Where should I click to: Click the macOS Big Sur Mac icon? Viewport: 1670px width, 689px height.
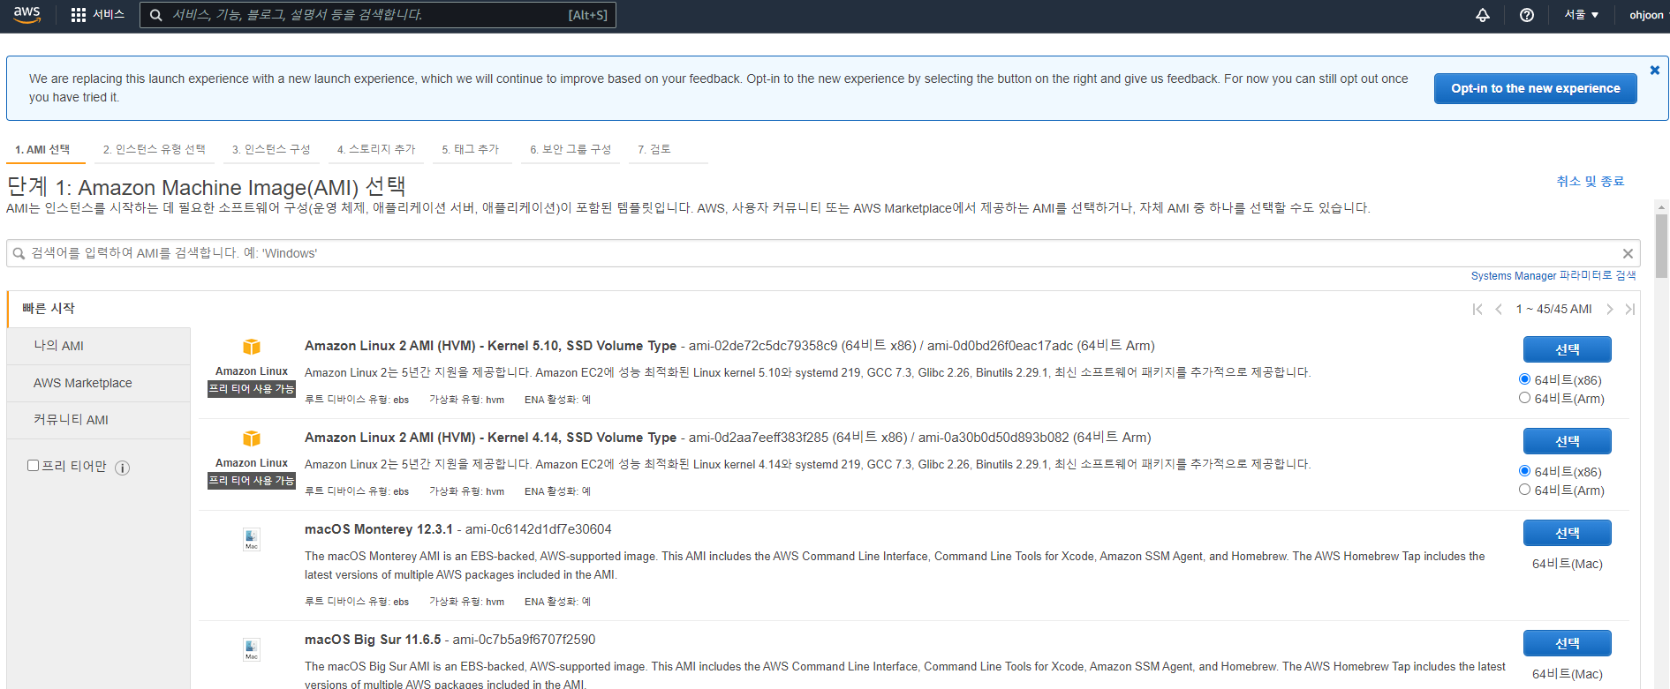(x=252, y=649)
